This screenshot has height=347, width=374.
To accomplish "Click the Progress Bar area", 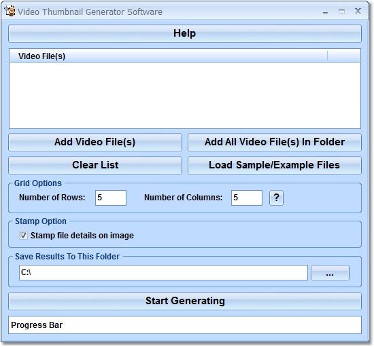I will [185, 325].
